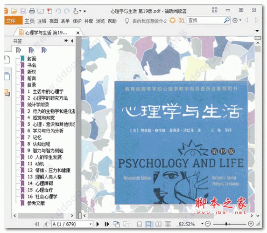
Task: Click the new document star icon
Action: tap(49, 11)
